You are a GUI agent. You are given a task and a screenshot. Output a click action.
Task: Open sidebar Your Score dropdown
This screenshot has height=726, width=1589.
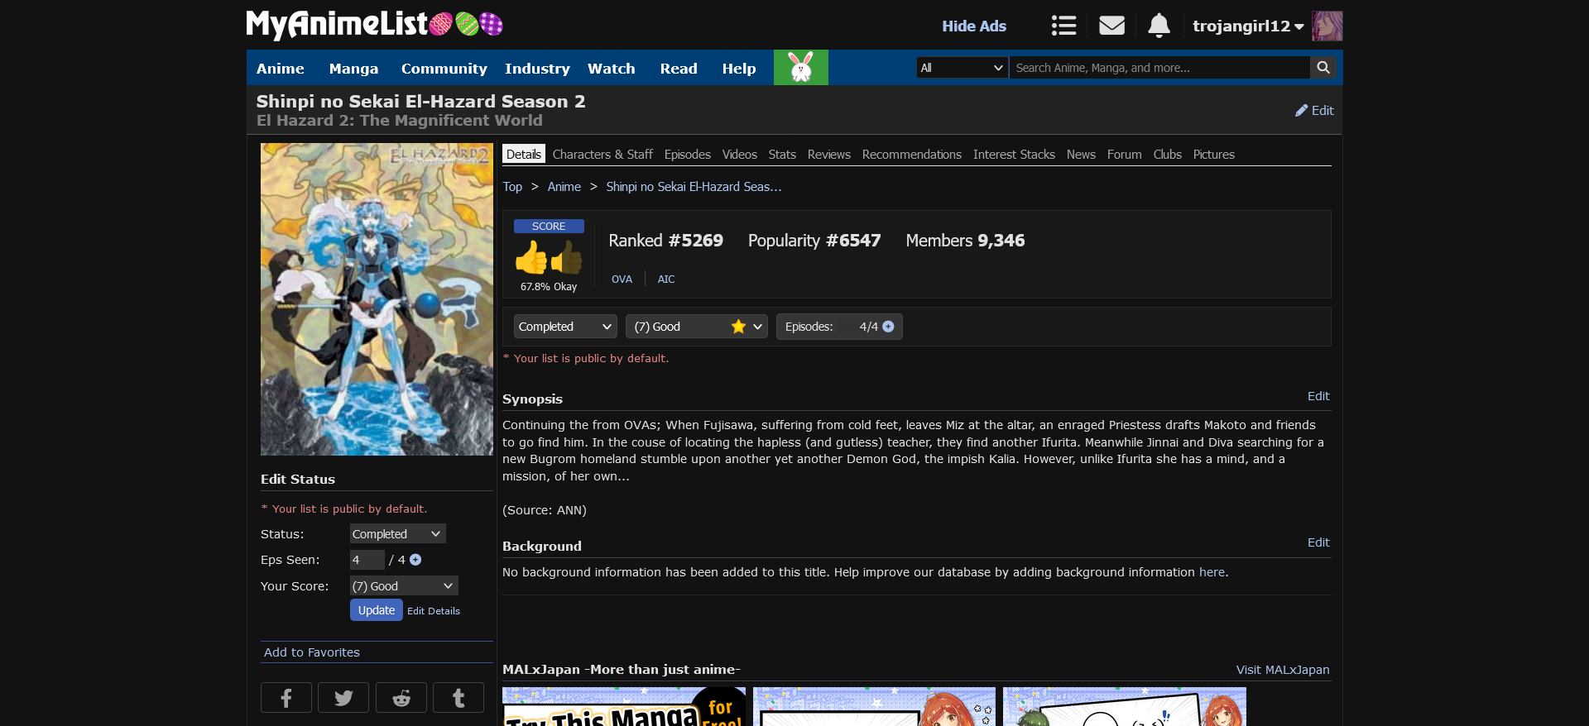click(x=404, y=586)
